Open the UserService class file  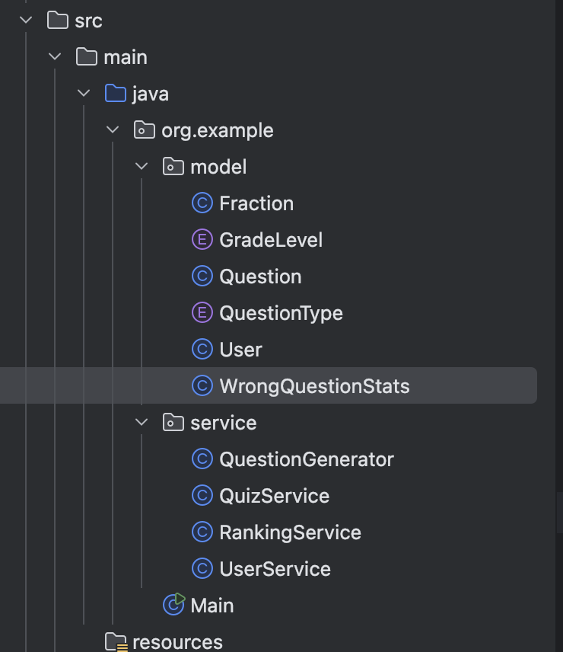[275, 569]
